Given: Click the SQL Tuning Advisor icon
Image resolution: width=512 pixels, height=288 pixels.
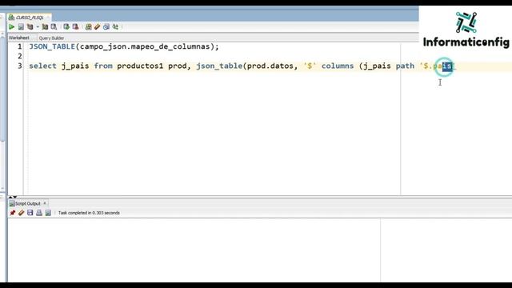Looking at the screenshot, I should click(54, 26).
